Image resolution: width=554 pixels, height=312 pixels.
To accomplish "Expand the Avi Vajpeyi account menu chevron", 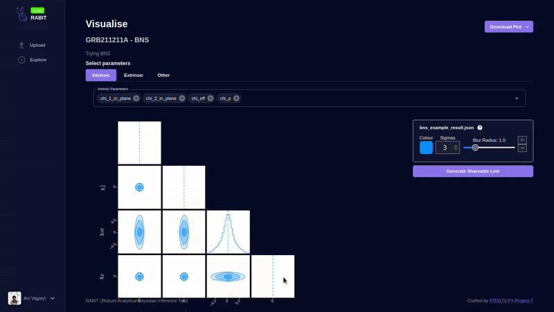I will tap(53, 298).
